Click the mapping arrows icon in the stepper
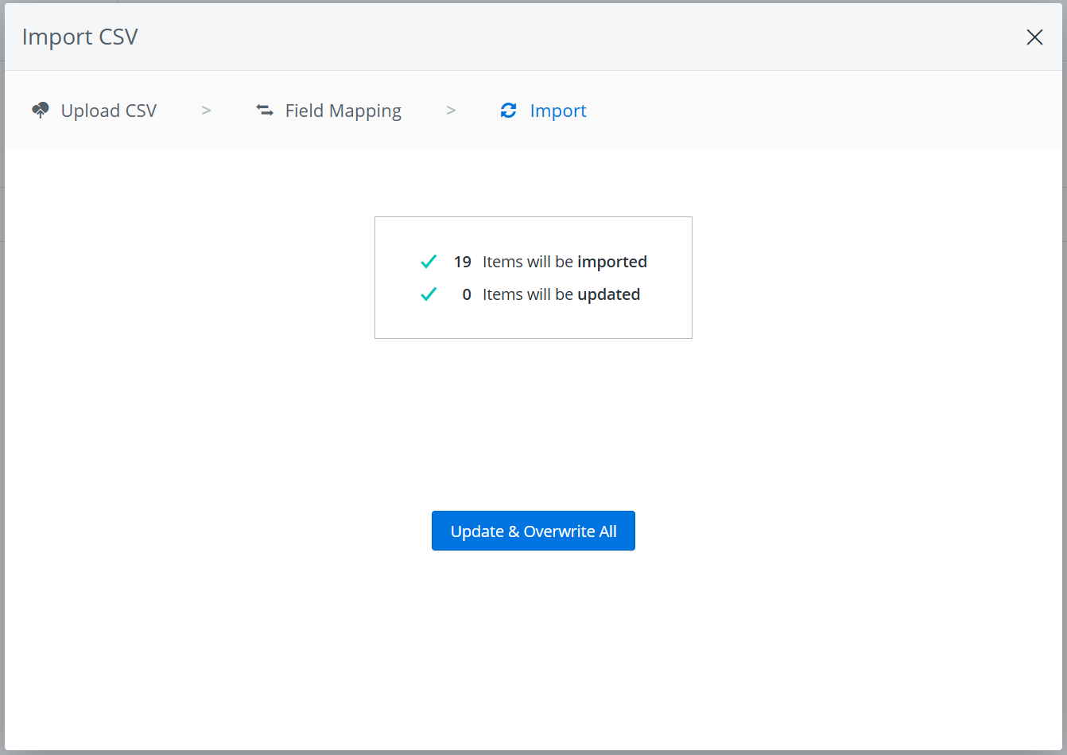The width and height of the screenshot is (1067, 755). click(264, 110)
